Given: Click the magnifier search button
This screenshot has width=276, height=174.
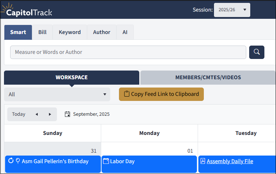Looking at the screenshot, I should [x=256, y=52].
